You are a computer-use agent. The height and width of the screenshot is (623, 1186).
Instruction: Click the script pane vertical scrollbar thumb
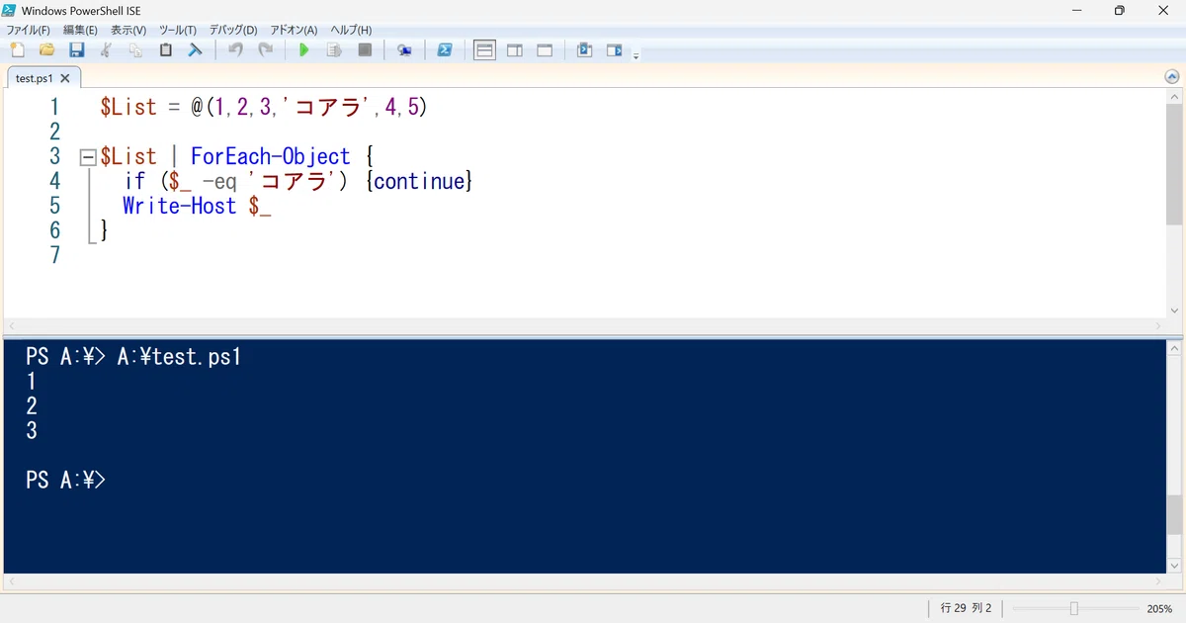click(1174, 166)
